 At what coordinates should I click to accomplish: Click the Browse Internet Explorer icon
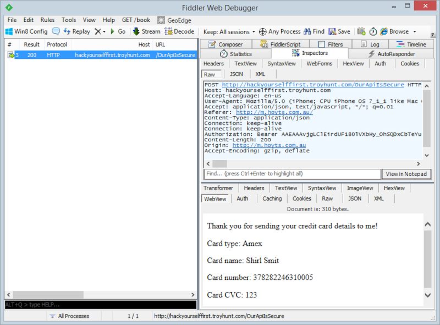pos(383,31)
